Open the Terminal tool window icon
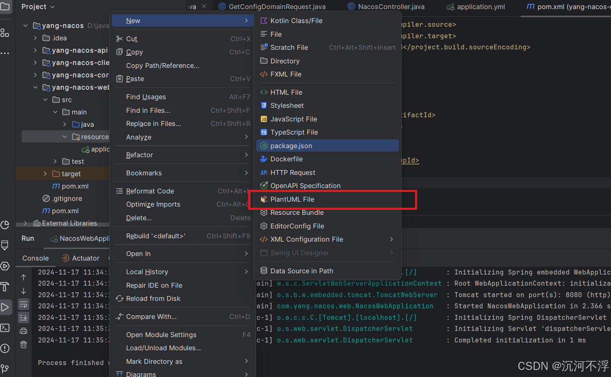This screenshot has width=611, height=377. (5, 328)
